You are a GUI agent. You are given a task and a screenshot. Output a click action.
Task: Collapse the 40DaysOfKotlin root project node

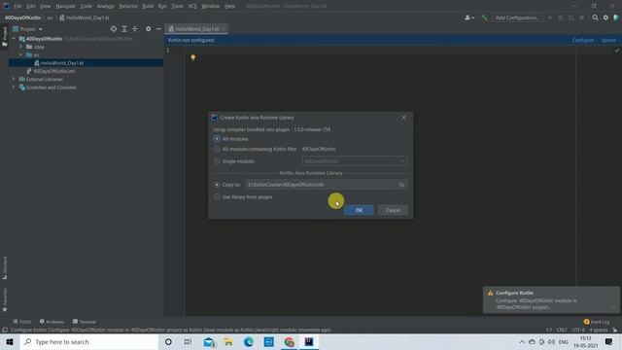tap(14, 39)
